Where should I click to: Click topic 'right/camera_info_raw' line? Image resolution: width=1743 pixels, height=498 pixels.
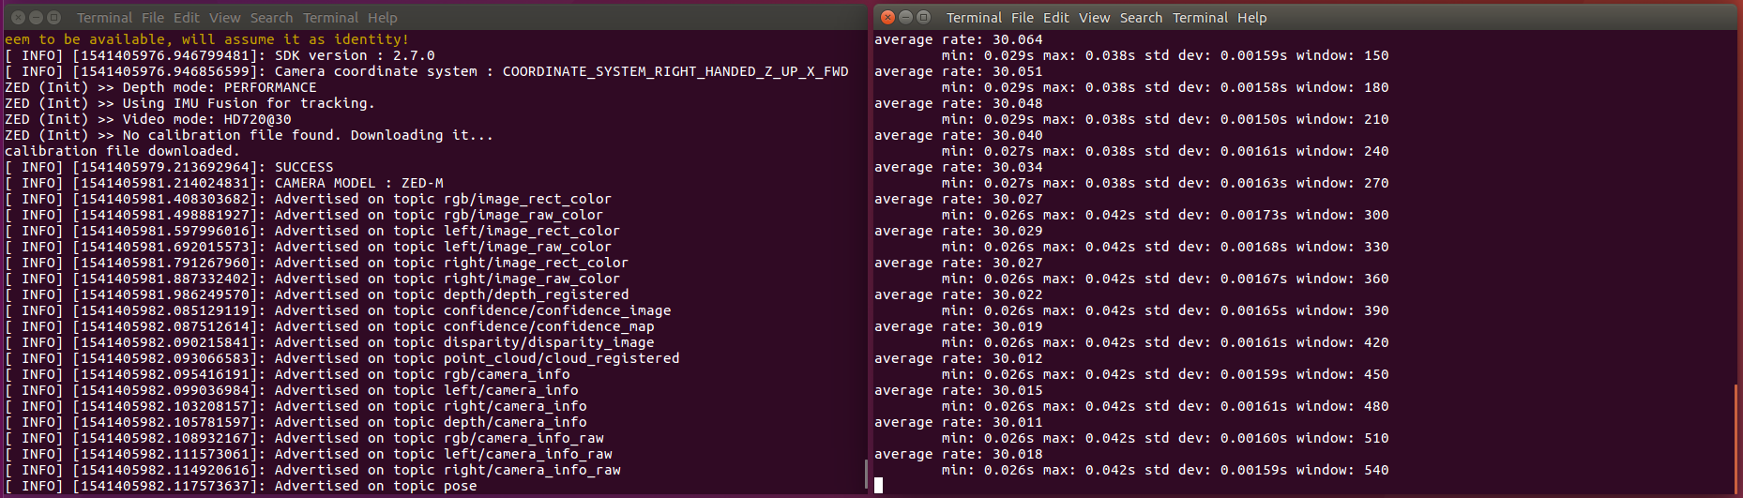tap(312, 470)
